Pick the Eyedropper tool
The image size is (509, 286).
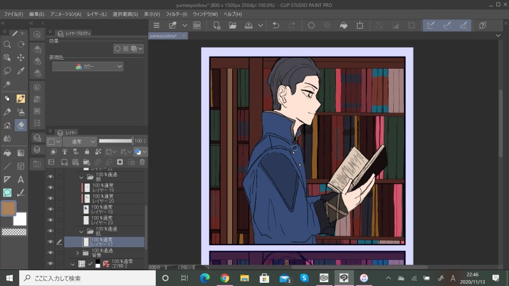[x=21, y=71]
